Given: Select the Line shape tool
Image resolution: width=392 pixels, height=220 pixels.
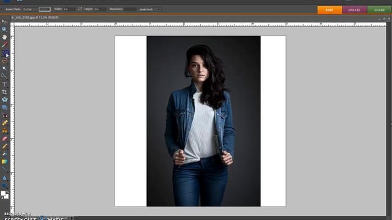Looking at the screenshot, I should 4,169.
